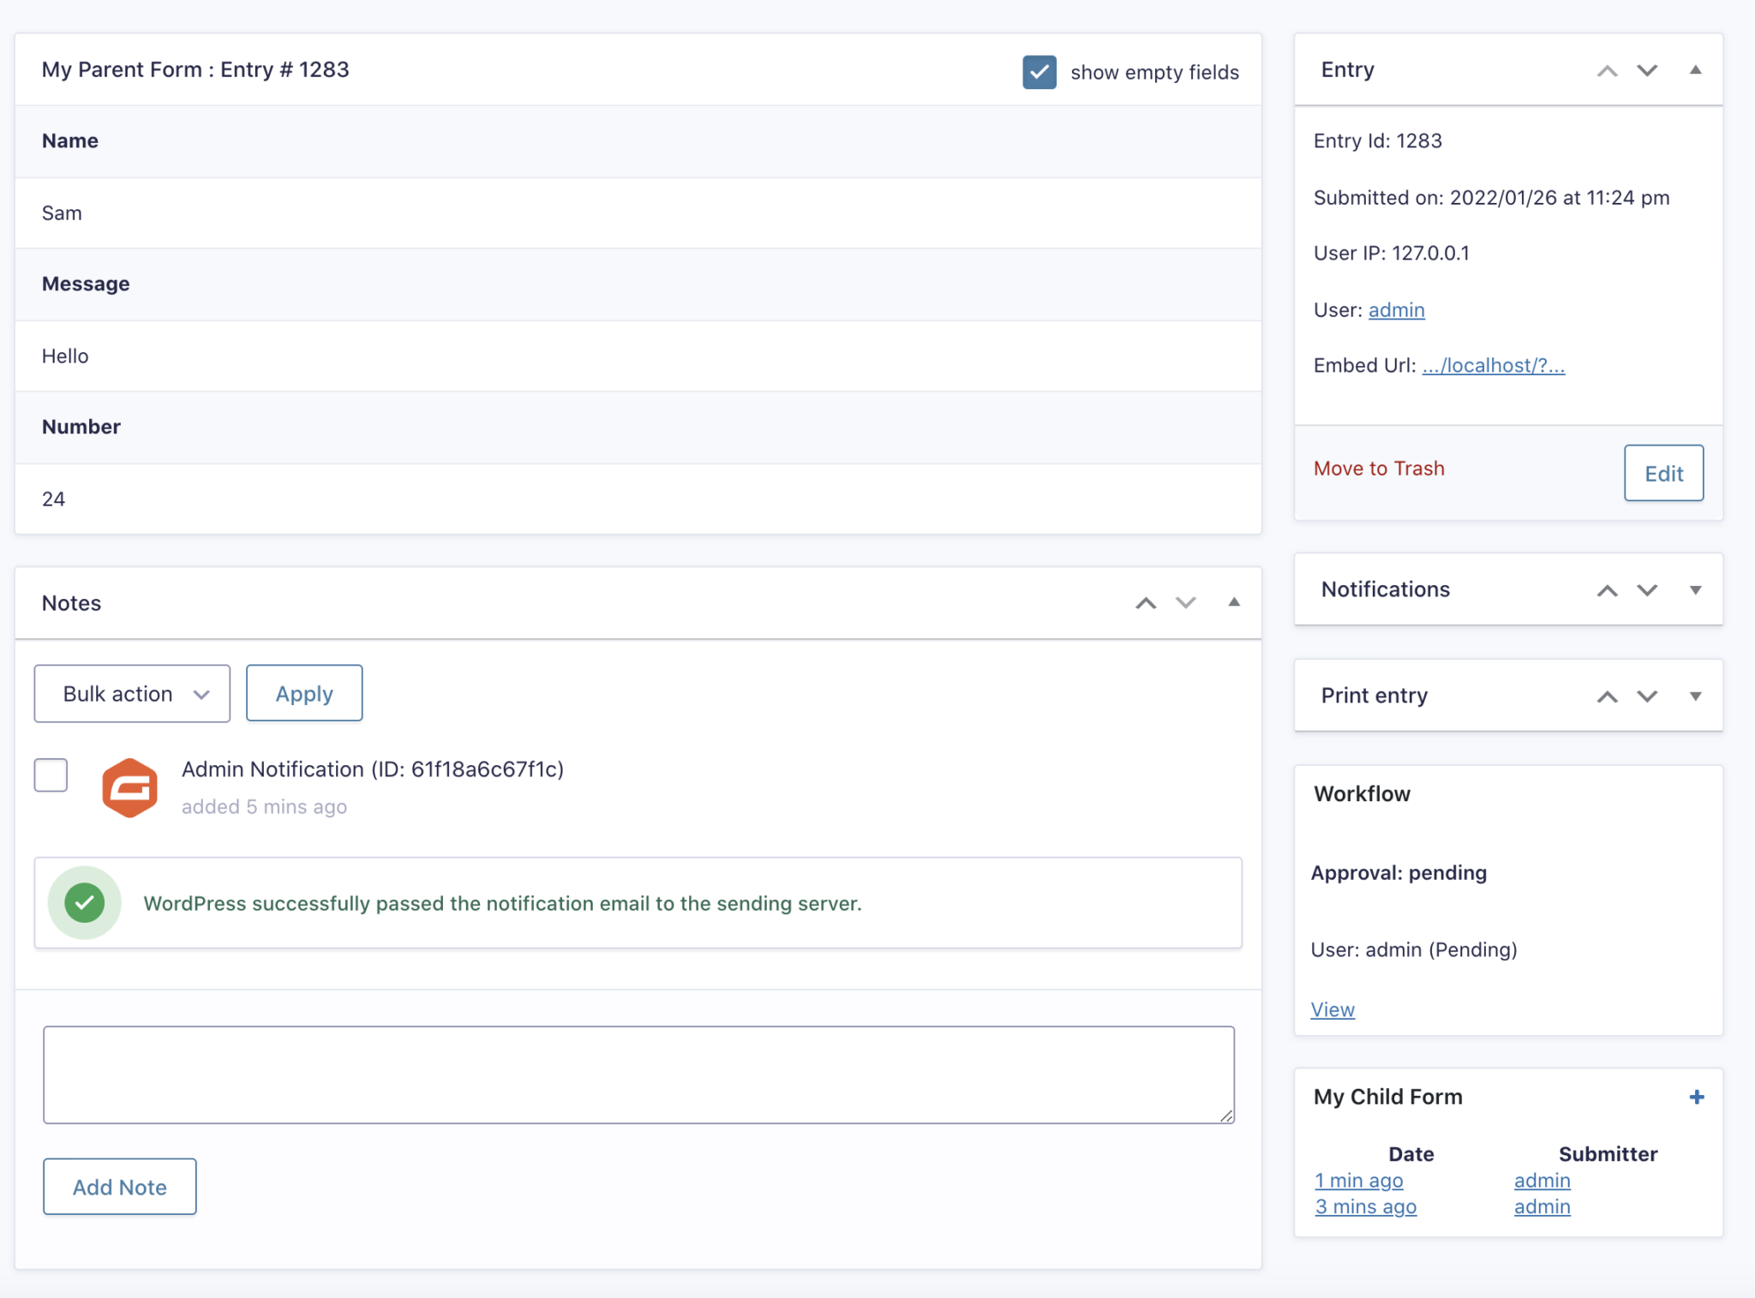Move the Entry panel up with its up arrow
This screenshot has height=1298, width=1755.
tap(1606, 71)
